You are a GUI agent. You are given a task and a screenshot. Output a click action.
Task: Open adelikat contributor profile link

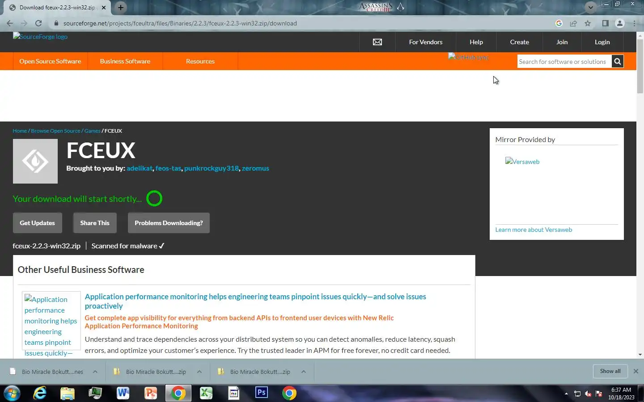point(140,168)
